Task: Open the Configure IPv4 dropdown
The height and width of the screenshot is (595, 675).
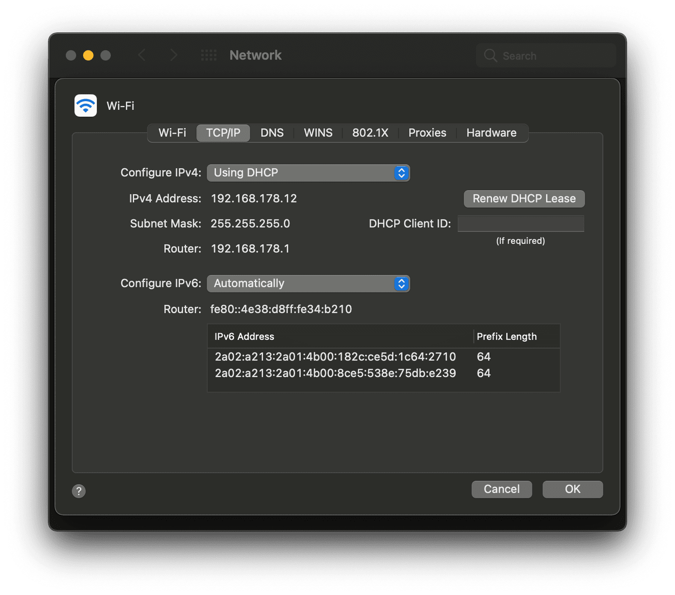Action: tap(308, 173)
